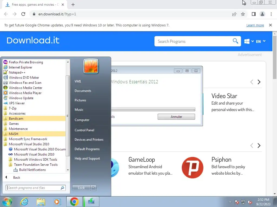The image size is (277, 207).
Task: Switch to the installer taskbar button
Action: pos(91,202)
